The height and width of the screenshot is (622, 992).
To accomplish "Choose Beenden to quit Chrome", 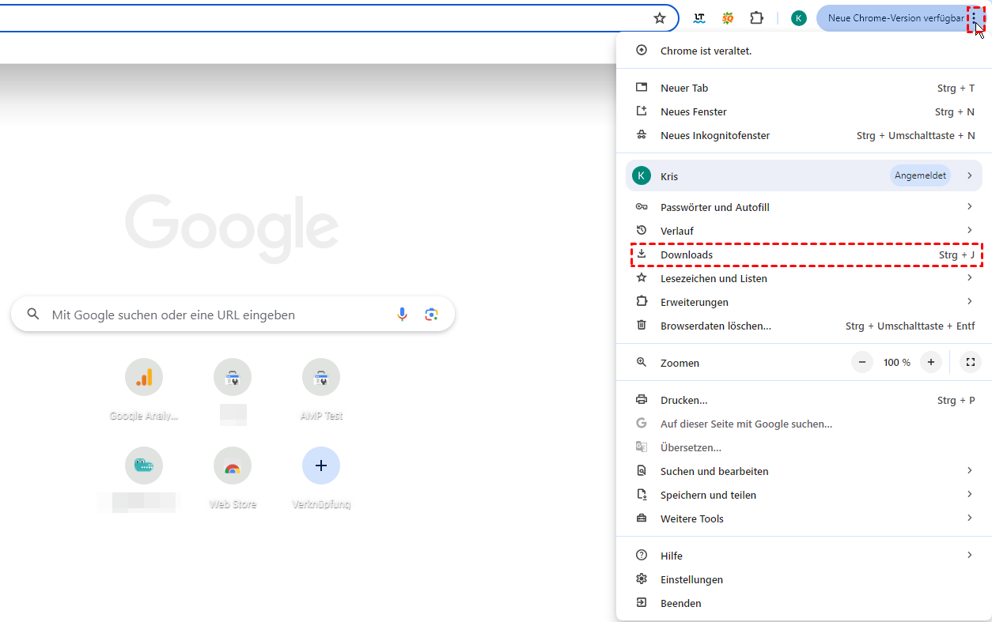I will (x=804, y=603).
